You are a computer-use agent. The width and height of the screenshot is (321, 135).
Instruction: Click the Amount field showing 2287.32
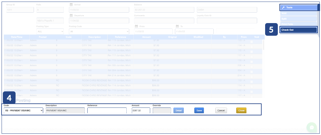click(141, 110)
